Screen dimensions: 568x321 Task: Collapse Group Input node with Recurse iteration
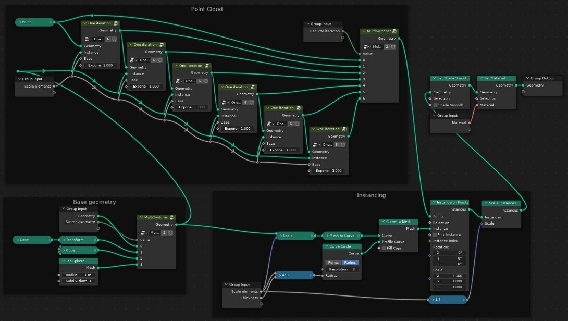pyautogui.click(x=307, y=24)
